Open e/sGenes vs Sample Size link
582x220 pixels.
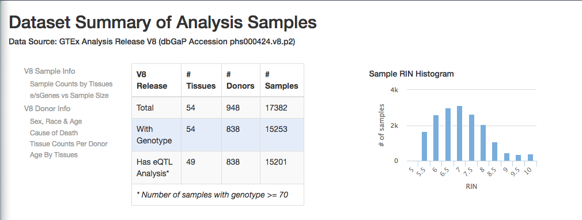(69, 96)
